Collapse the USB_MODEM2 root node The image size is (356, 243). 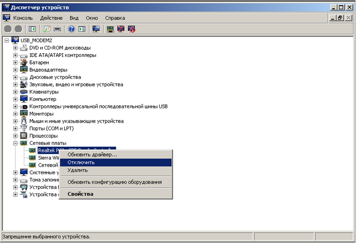pos(7,40)
